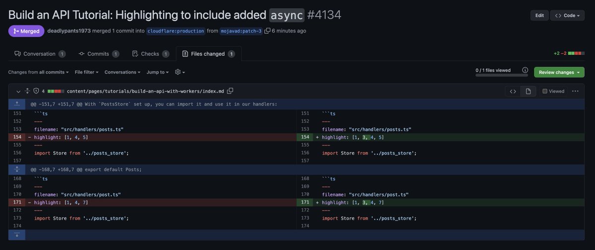Switch to the Commits tab
595x250 pixels.
pyautogui.click(x=99, y=54)
